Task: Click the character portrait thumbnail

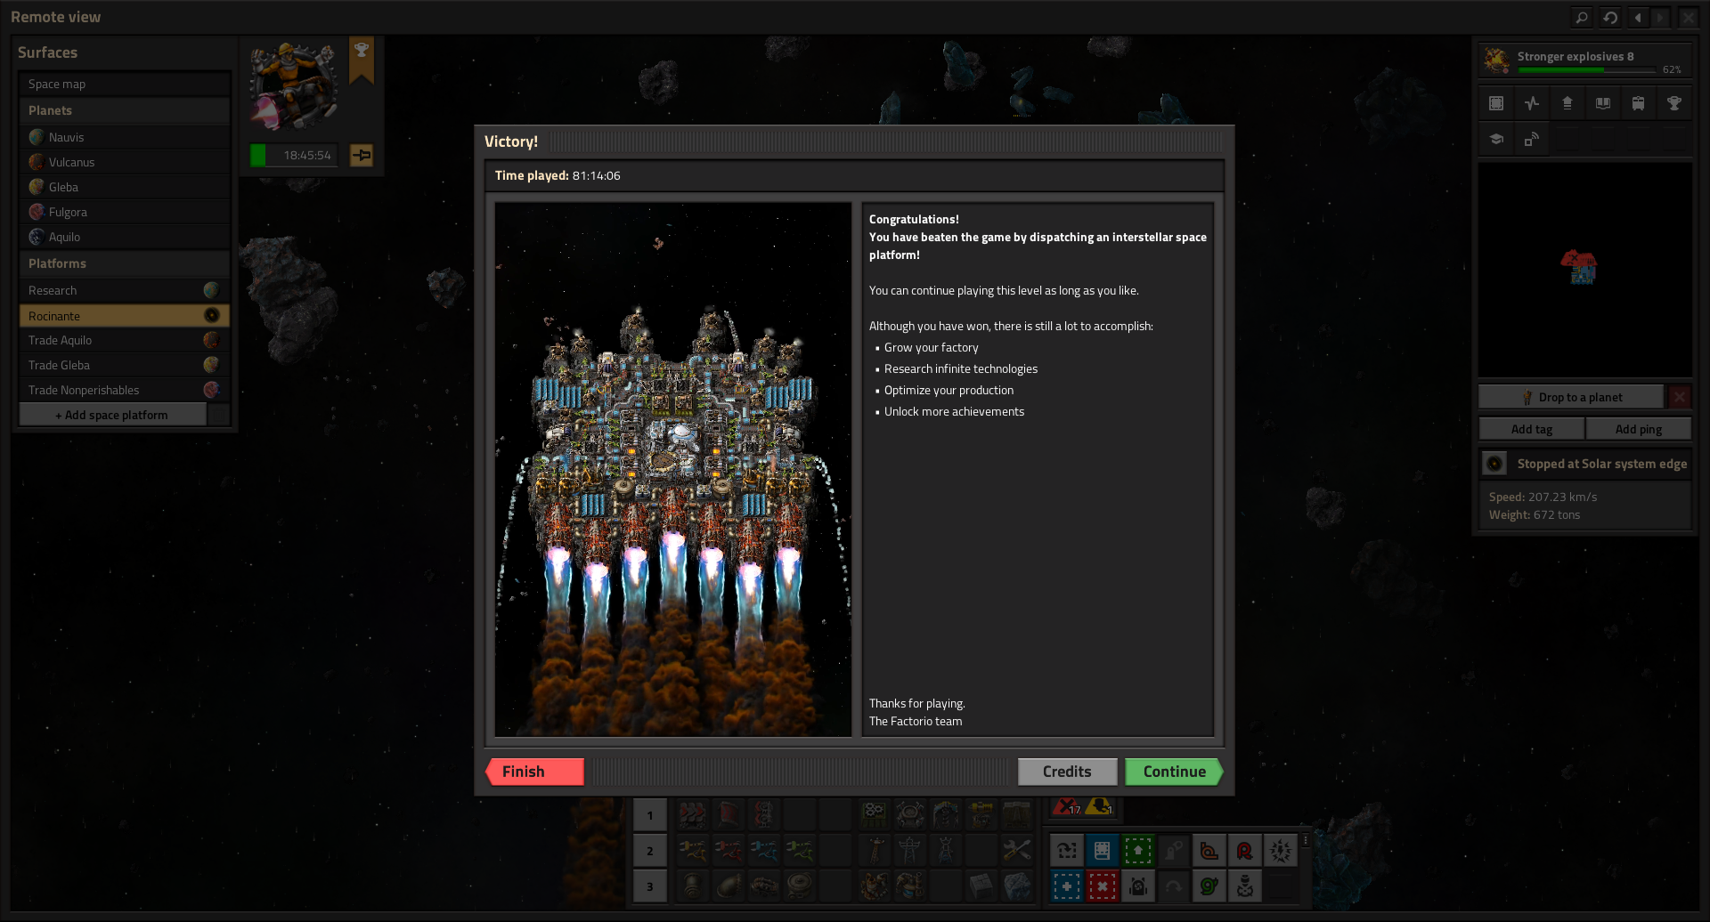Action: (x=294, y=86)
